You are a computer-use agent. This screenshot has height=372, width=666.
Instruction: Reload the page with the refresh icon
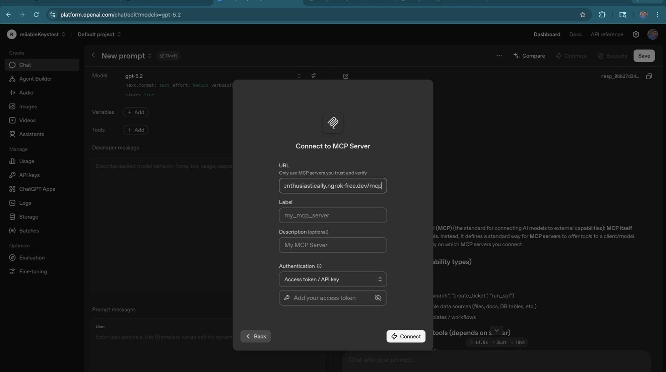coord(36,15)
